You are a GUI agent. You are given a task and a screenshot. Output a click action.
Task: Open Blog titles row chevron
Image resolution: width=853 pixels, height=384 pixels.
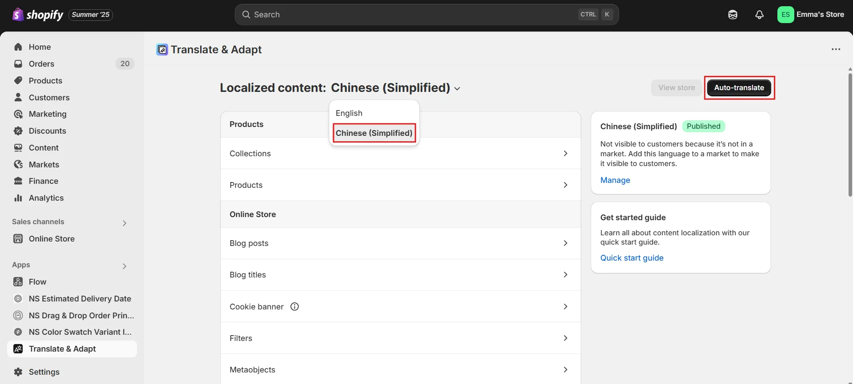point(566,275)
